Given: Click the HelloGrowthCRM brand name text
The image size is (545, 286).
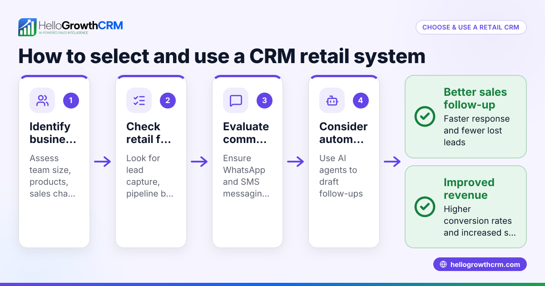Looking at the screenshot, I should point(81,25).
